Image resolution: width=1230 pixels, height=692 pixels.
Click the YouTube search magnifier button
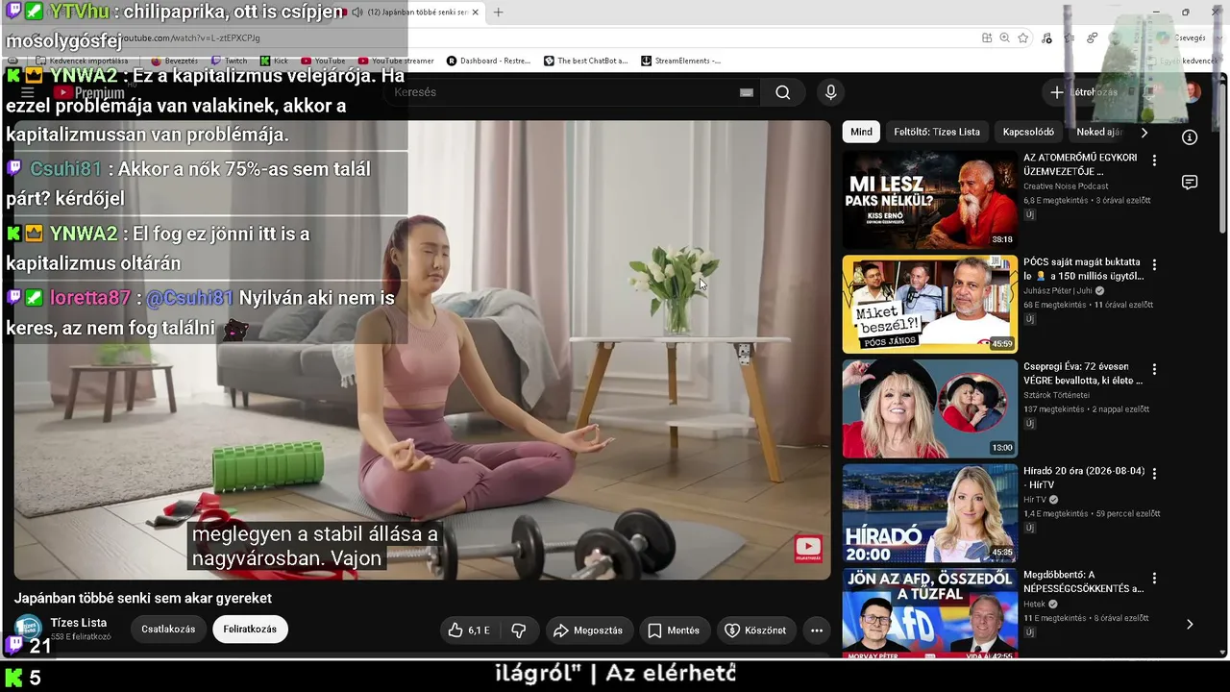(x=783, y=92)
